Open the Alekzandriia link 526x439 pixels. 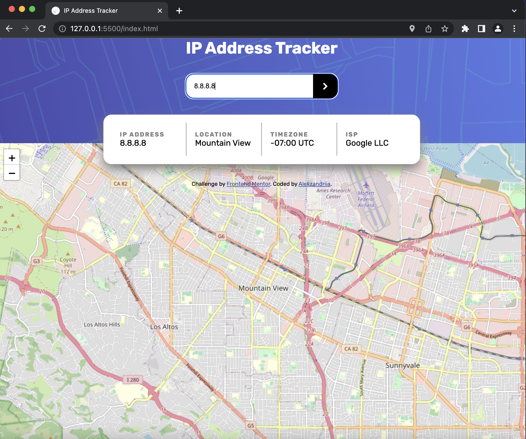tap(314, 184)
